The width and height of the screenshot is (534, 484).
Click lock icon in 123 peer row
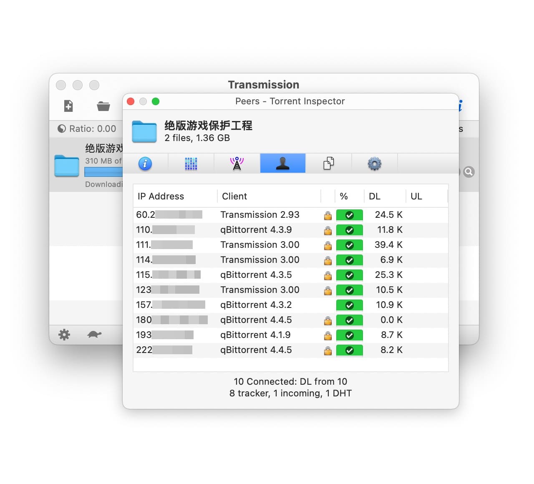tap(328, 290)
